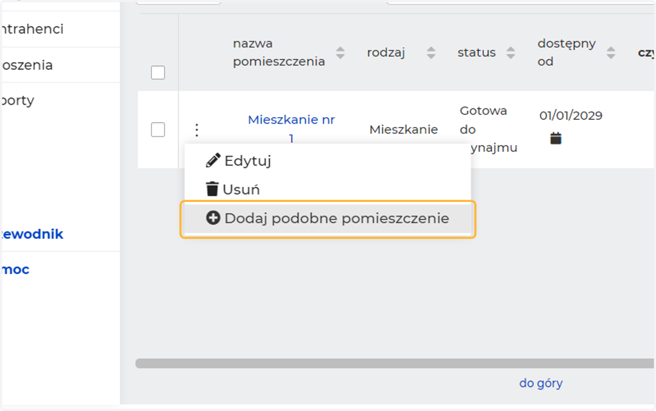
Task: Open the Raporty sidebar item
Action: 17,101
